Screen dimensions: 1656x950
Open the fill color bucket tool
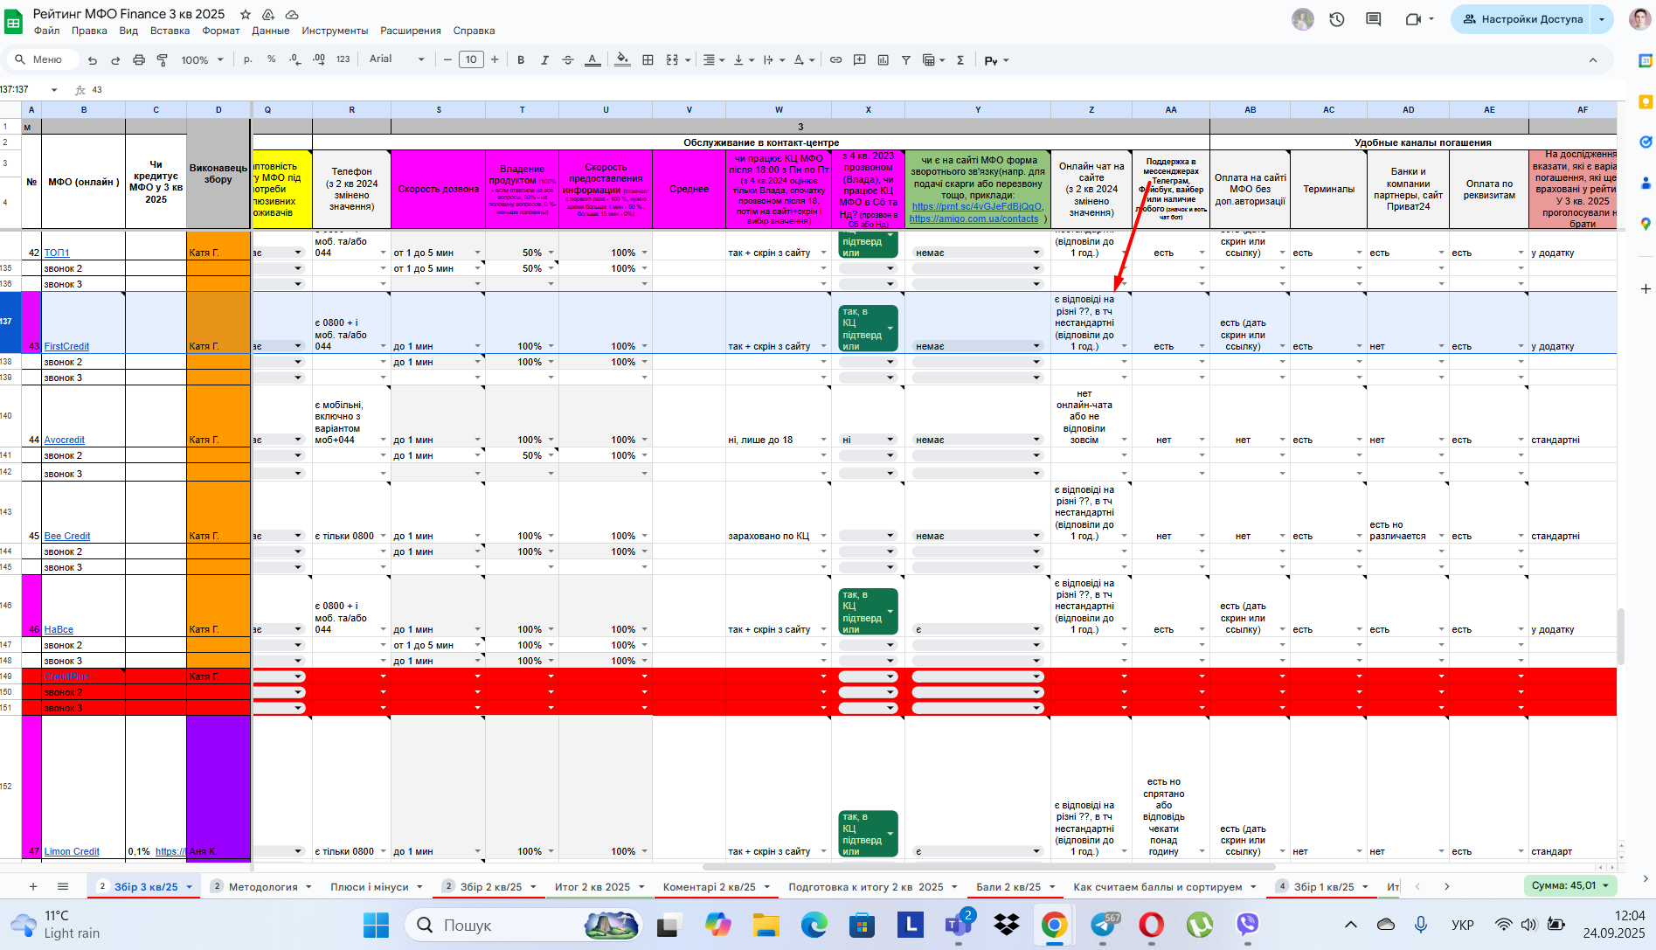(622, 60)
